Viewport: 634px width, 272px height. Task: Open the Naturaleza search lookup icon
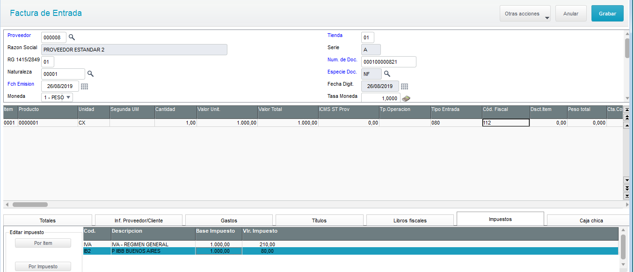pos(91,74)
